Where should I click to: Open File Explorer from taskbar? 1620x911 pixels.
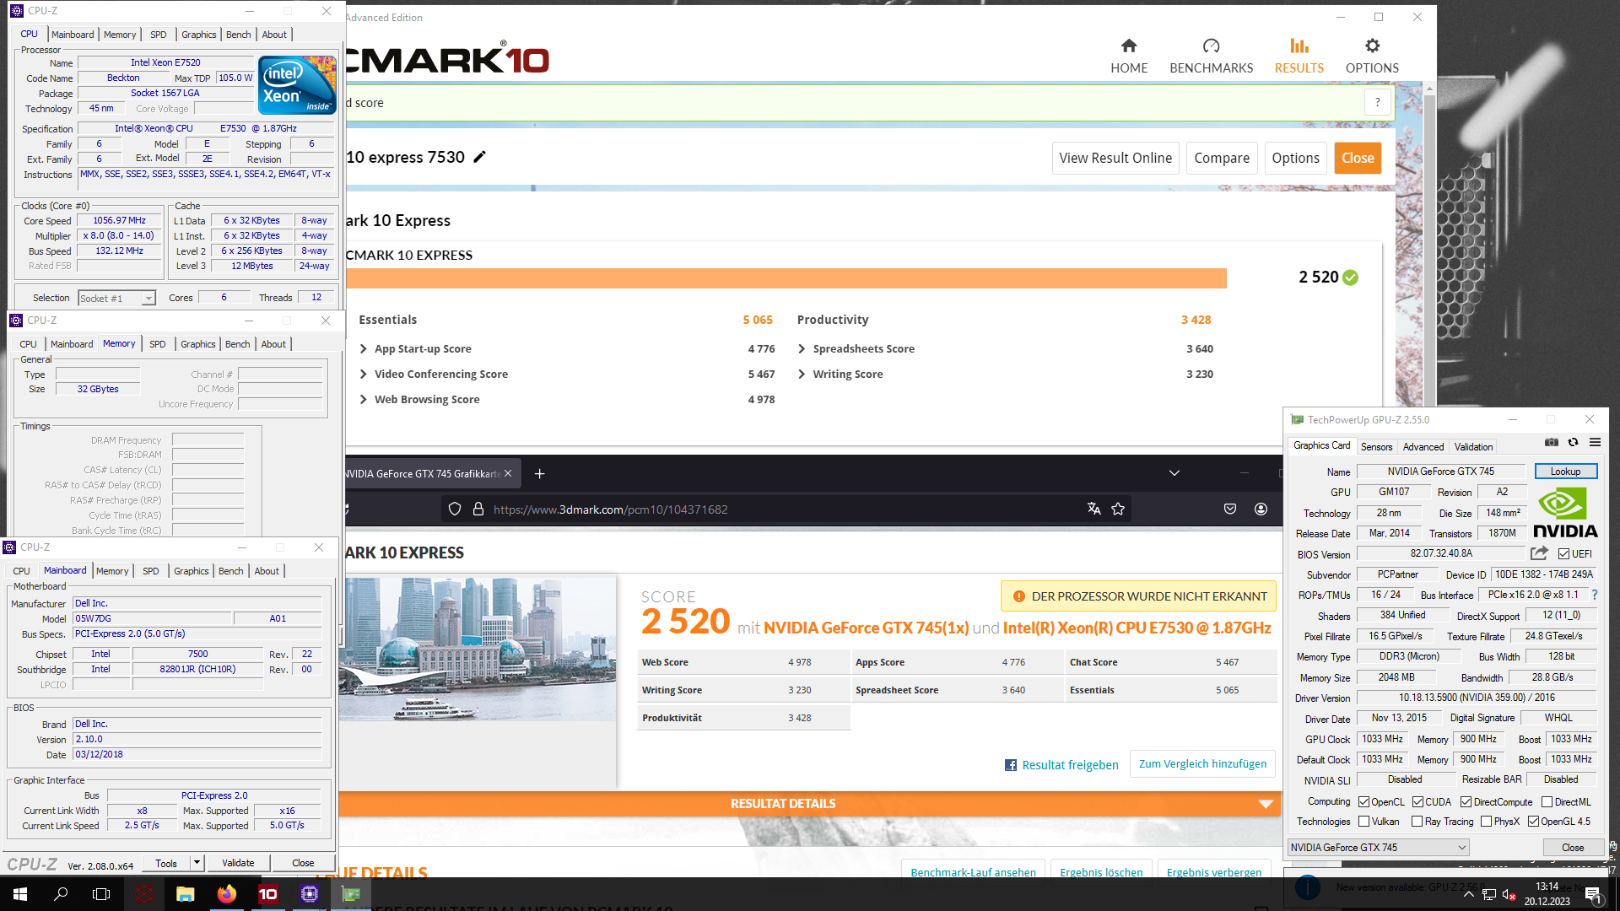pyautogui.click(x=186, y=893)
